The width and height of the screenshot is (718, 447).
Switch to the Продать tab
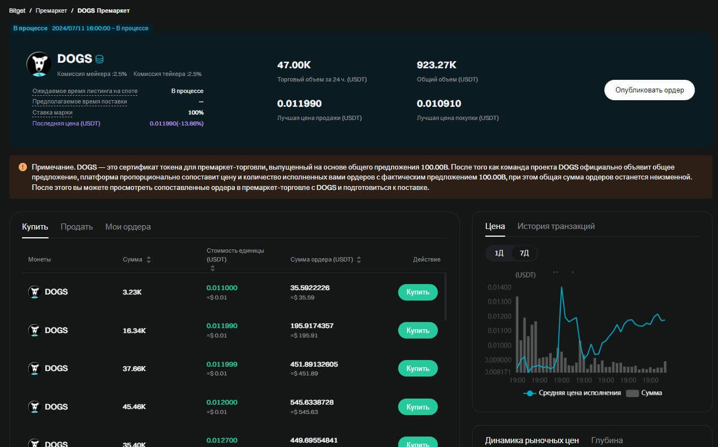[x=77, y=227]
